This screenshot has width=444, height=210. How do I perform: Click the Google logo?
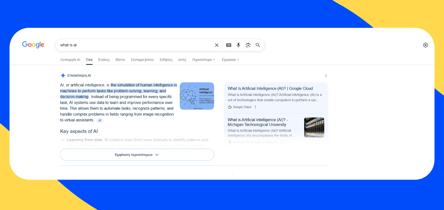point(33,45)
